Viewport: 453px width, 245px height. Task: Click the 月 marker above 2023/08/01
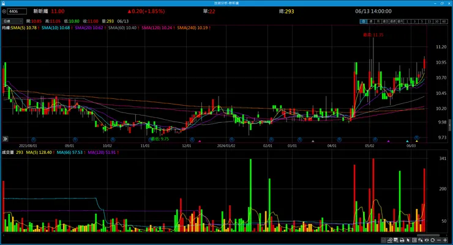pos(33,139)
